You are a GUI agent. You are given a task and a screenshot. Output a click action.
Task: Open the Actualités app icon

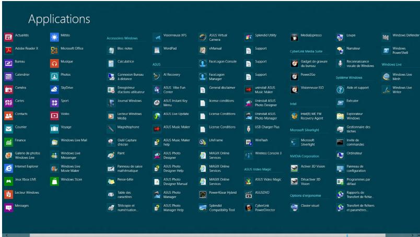click(8, 37)
